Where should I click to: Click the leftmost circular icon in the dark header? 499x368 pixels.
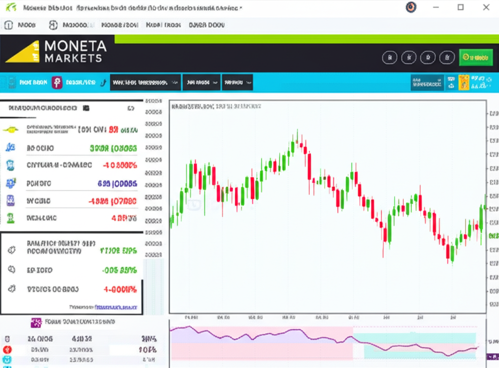[x=389, y=58]
